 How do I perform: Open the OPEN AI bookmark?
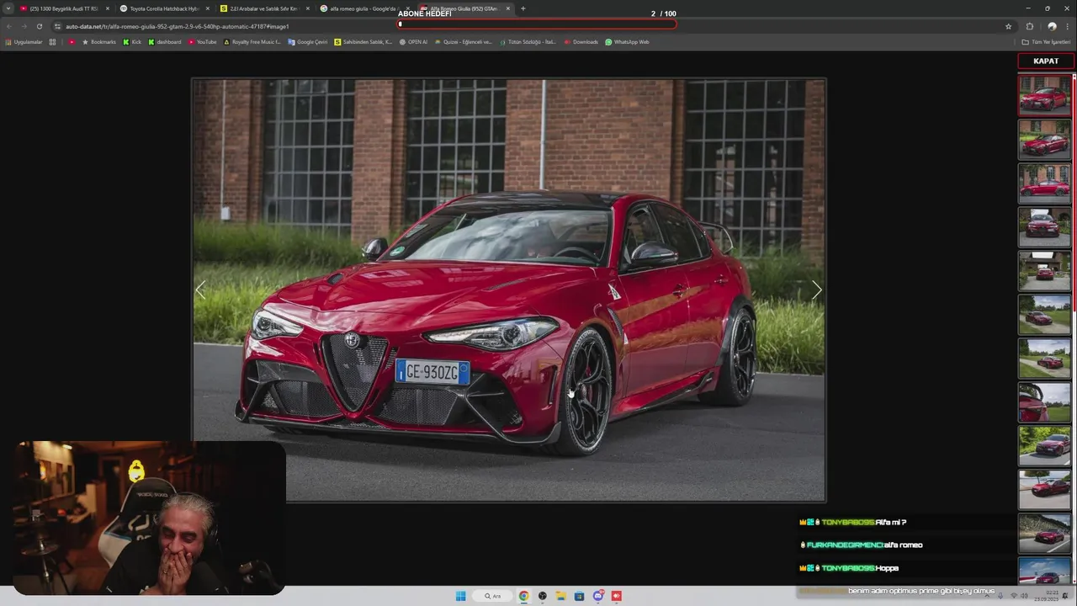pyautogui.click(x=413, y=42)
